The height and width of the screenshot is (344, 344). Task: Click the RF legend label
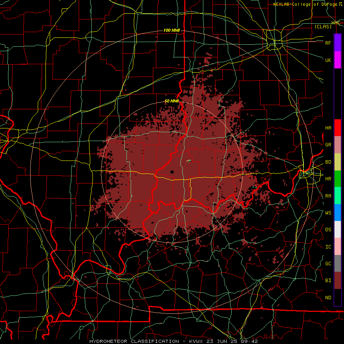[328, 43]
